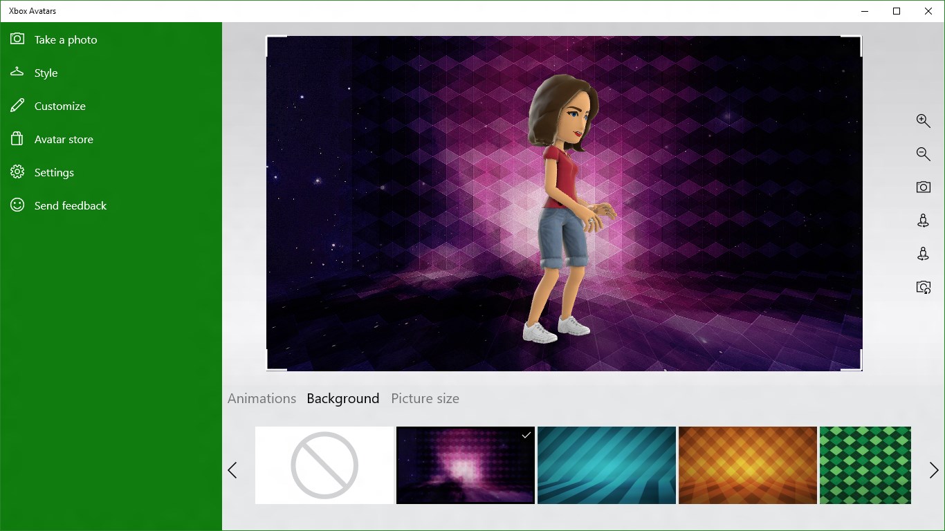This screenshot has height=531, width=945.
Task: Switch to the Background tab
Action: 343,398
